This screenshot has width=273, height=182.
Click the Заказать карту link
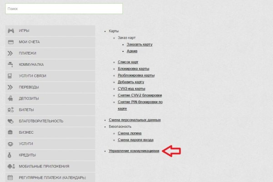(139, 45)
